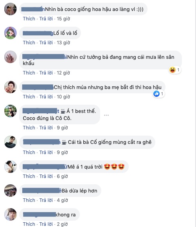The image size is (196, 227).
Task: Click the coffee cup badge before 'Á 1 best thế'
Action: click(x=63, y=111)
